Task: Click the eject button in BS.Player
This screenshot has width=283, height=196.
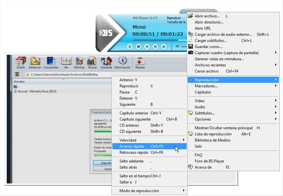Action: (164, 46)
